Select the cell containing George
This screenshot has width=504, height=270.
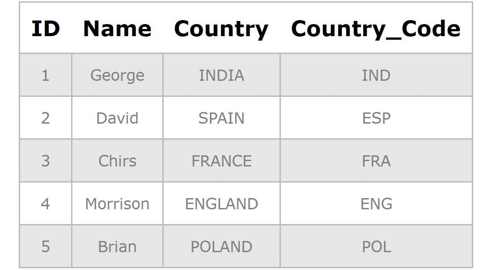(117, 75)
